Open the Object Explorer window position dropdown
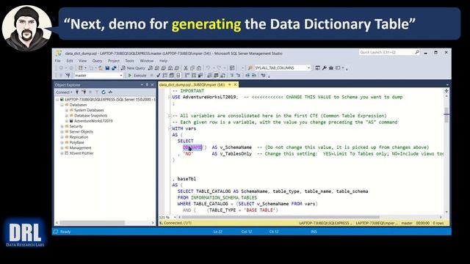Screen dimensions: 470x264 (x=142, y=85)
